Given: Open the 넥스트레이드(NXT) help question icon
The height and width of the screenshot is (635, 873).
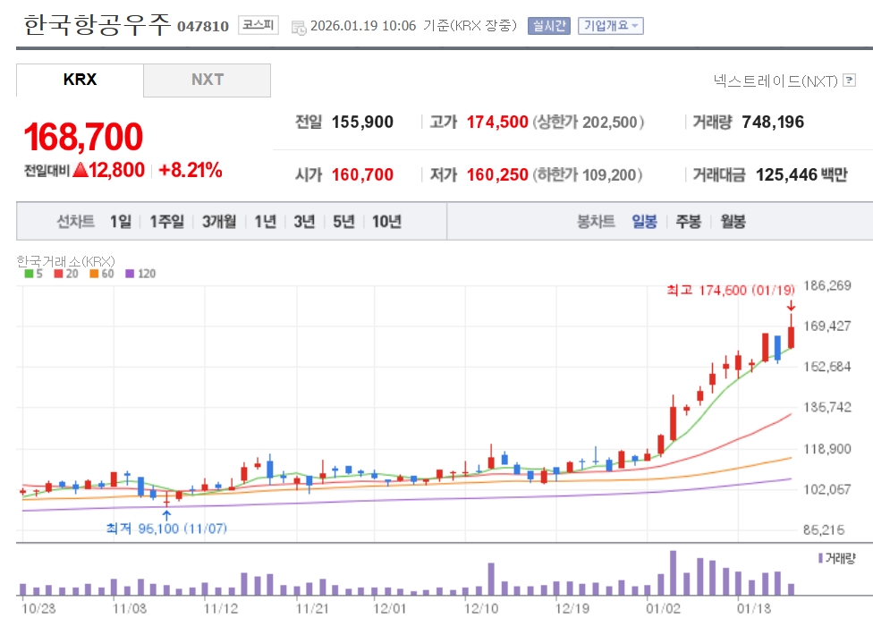Looking at the screenshot, I should pyautogui.click(x=849, y=81).
